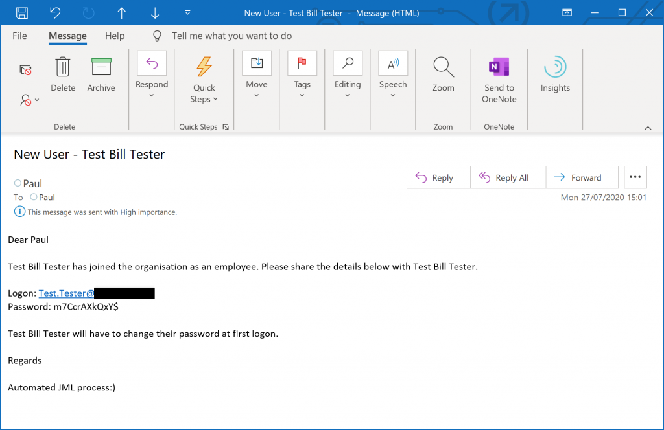Open the Test.Tester@ logon email link
The height and width of the screenshot is (430, 664).
(x=66, y=293)
